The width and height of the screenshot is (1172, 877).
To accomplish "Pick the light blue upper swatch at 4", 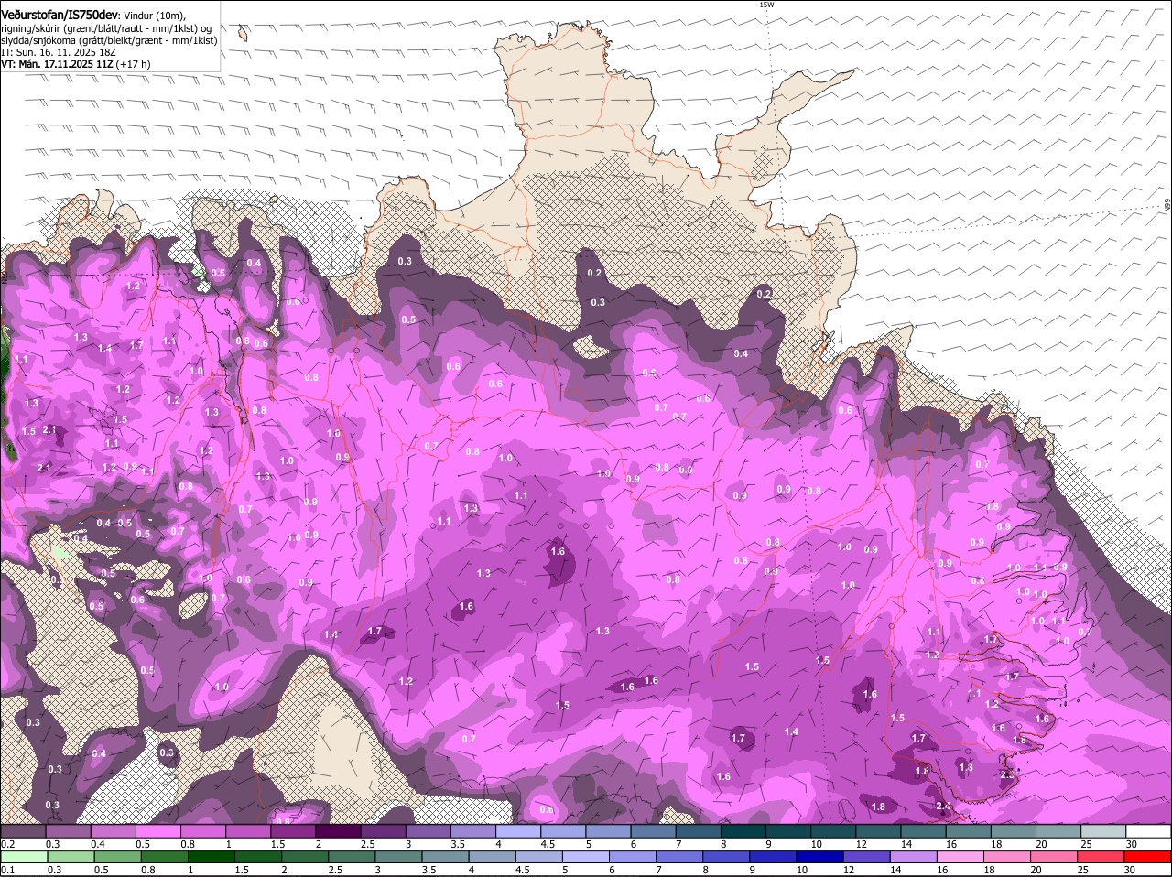I will [518, 831].
